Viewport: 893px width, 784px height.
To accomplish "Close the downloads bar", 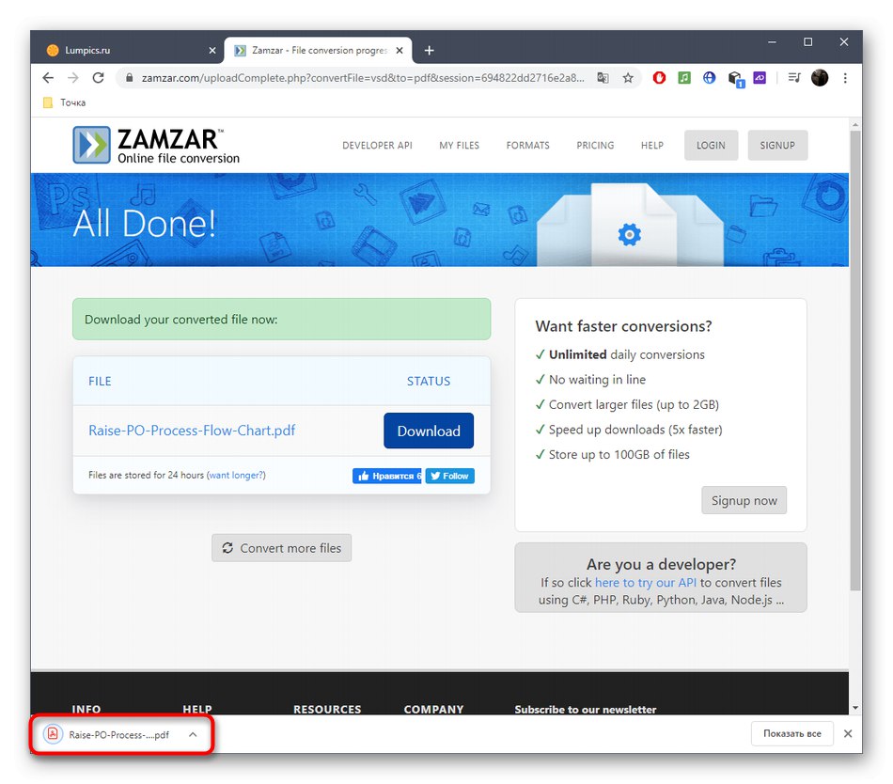I will click(x=848, y=734).
